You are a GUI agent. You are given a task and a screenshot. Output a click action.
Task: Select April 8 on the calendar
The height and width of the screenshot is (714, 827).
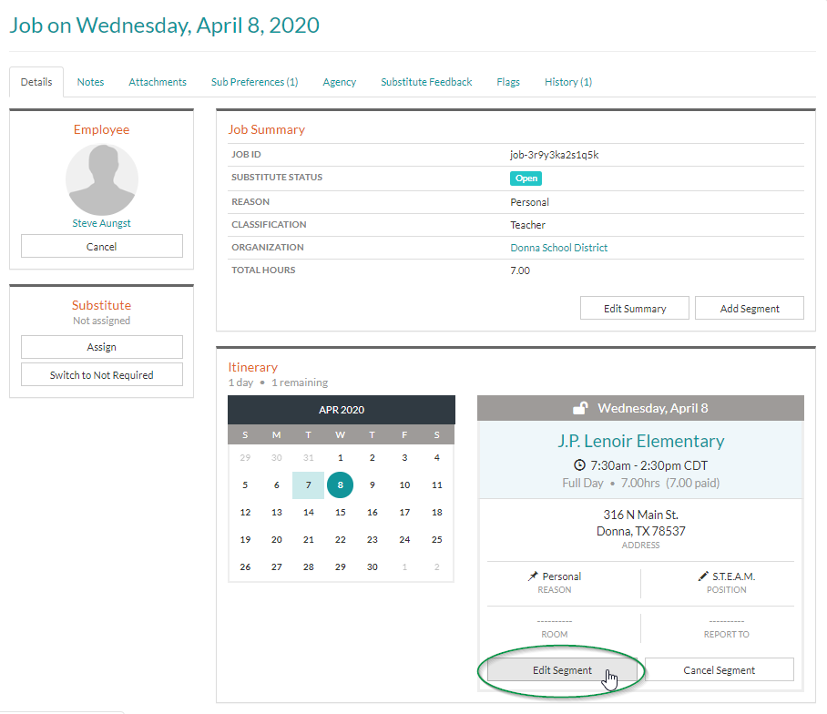[x=341, y=484]
